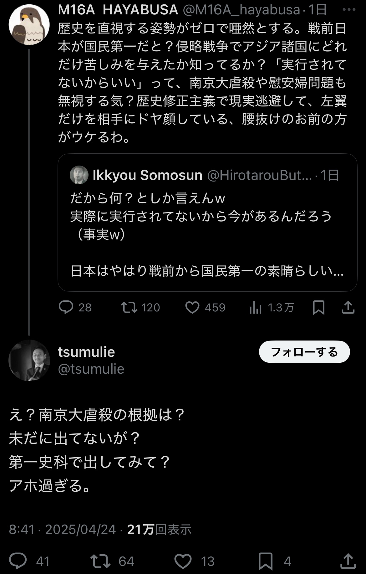
Task: Like the post with 459 likes
Action: point(192,307)
